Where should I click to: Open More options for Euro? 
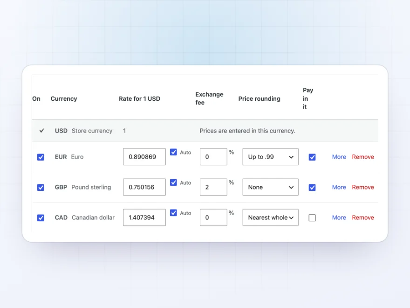(339, 157)
